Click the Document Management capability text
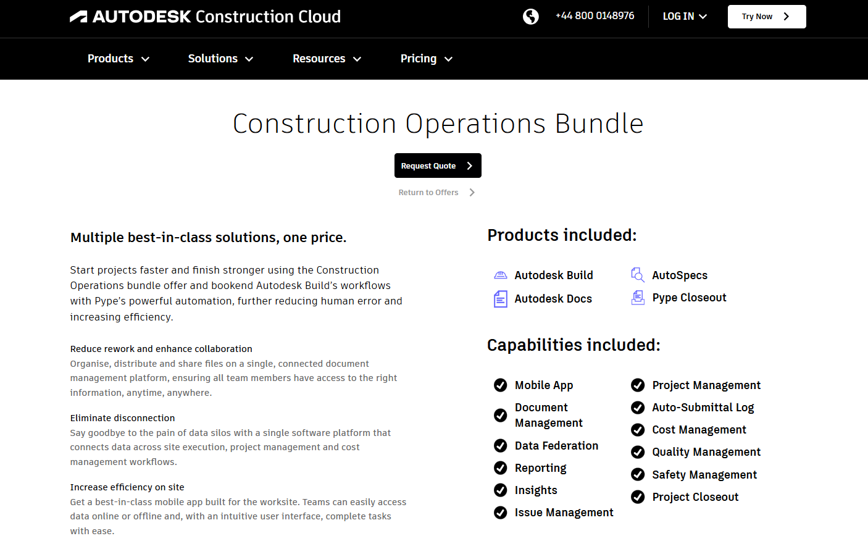This screenshot has width=868, height=549. tap(549, 415)
